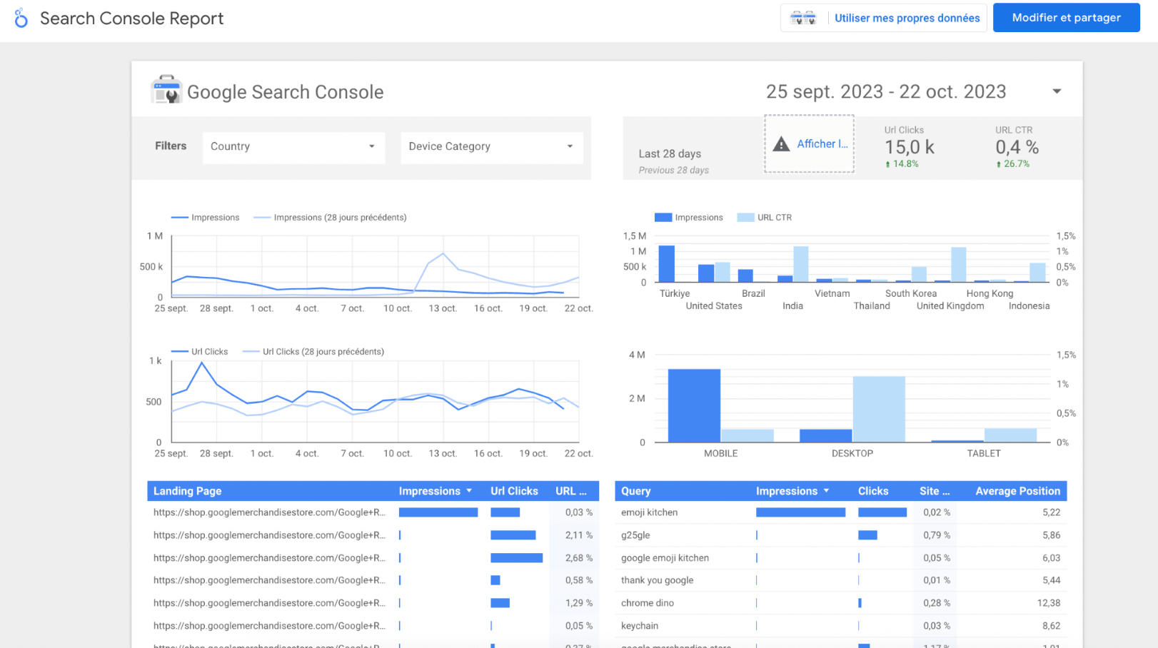Screen dimensions: 1158x648
Task: Click the TABLET axis label
Action: click(x=984, y=454)
